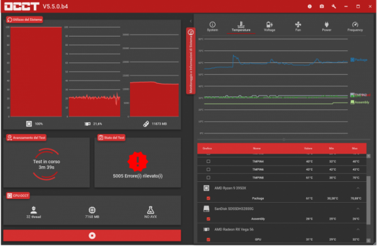Click the RAM usage icon at 11873 MB

tap(146, 124)
